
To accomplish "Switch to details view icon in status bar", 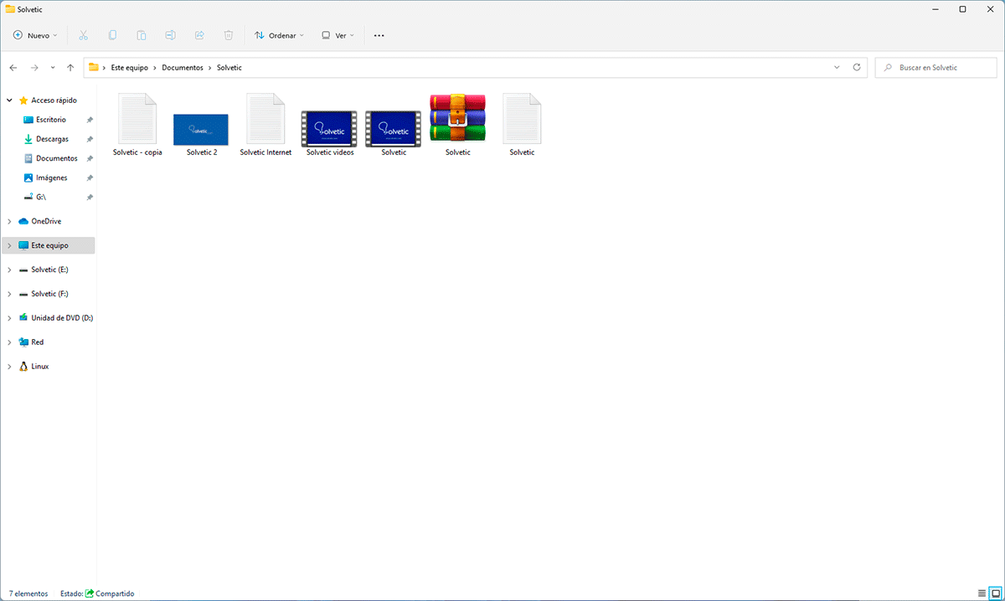I will (982, 593).
